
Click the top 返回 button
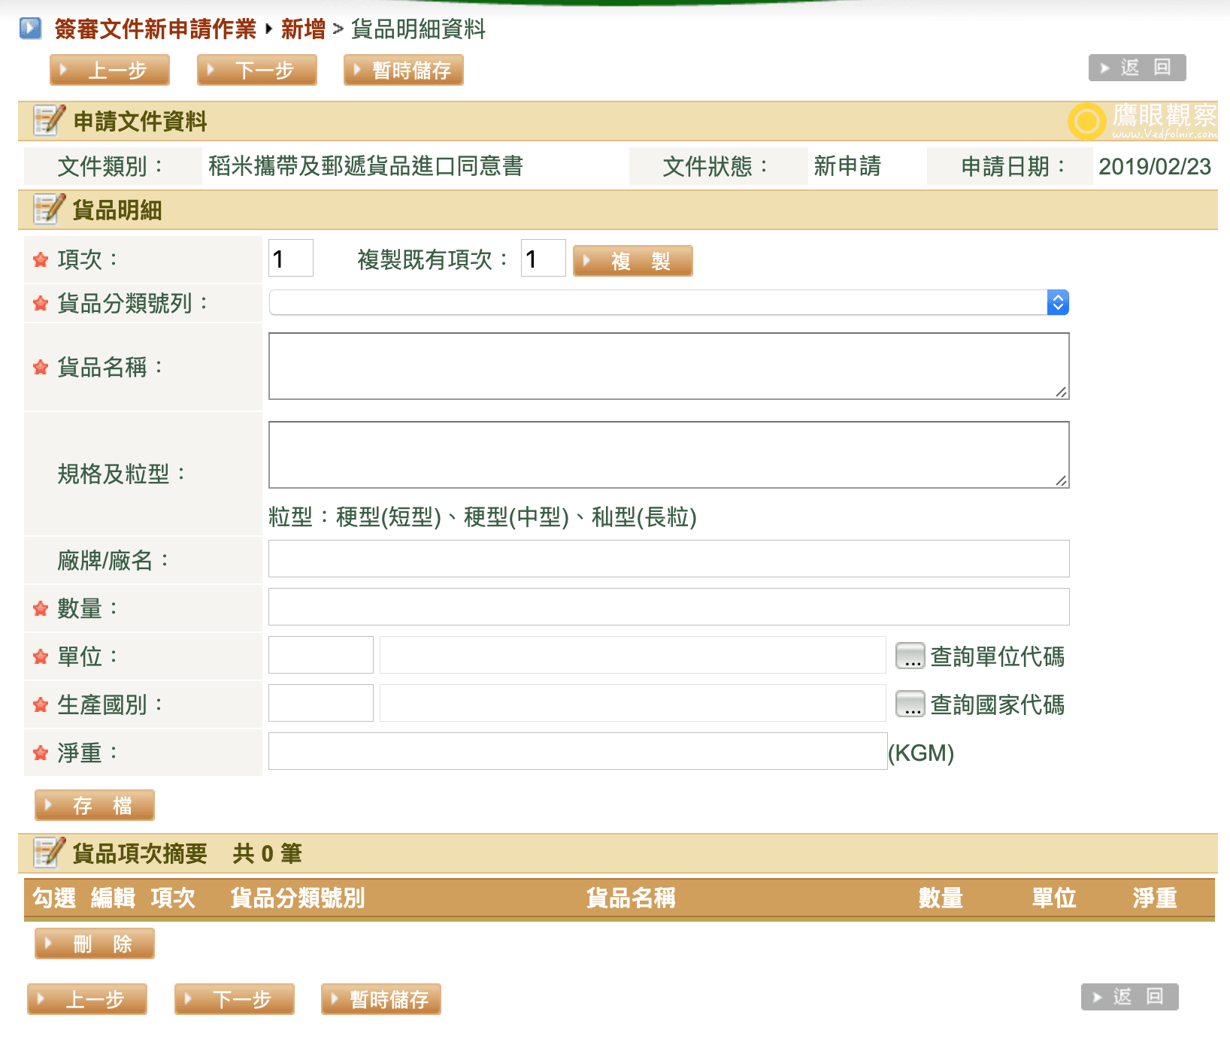1137,68
